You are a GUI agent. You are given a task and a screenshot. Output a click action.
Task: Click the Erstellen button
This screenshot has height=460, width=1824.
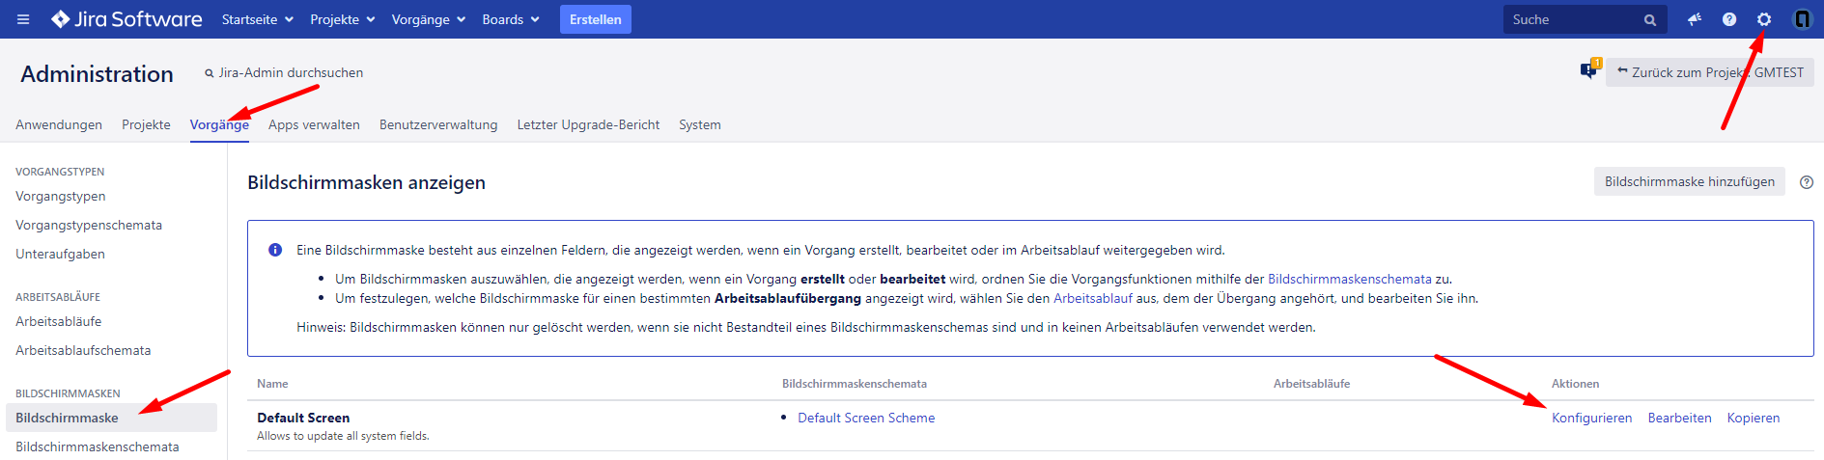pos(595,19)
